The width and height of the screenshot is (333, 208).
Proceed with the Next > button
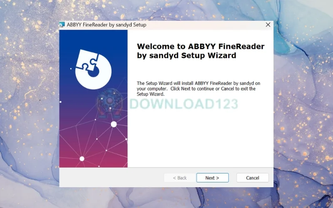[213, 178]
